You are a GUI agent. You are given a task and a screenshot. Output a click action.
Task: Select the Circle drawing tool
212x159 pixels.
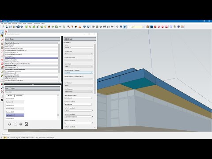(x=2, y=48)
